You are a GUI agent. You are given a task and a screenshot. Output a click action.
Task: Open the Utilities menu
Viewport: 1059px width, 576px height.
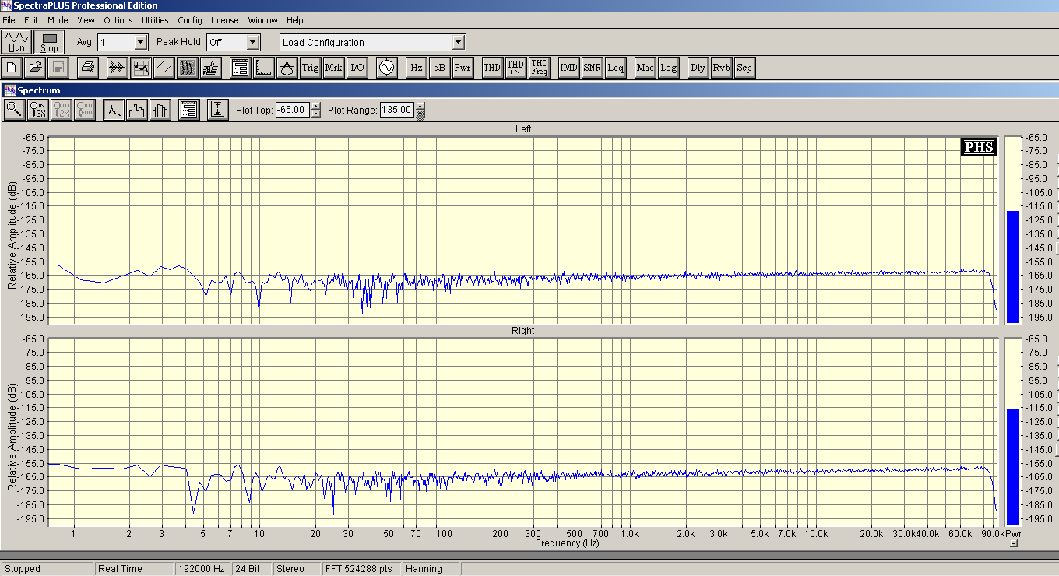(x=155, y=20)
